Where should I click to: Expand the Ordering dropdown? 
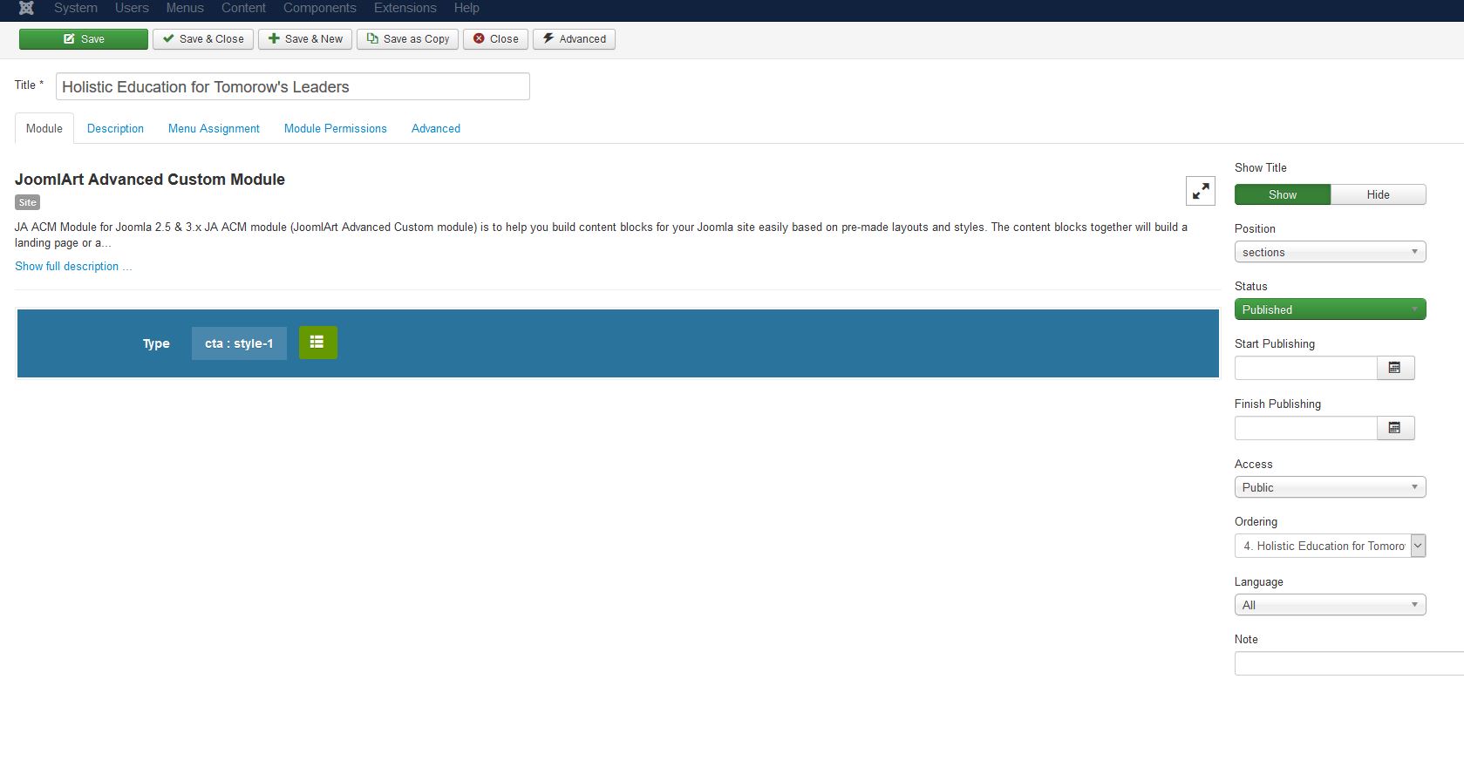[1331, 546]
